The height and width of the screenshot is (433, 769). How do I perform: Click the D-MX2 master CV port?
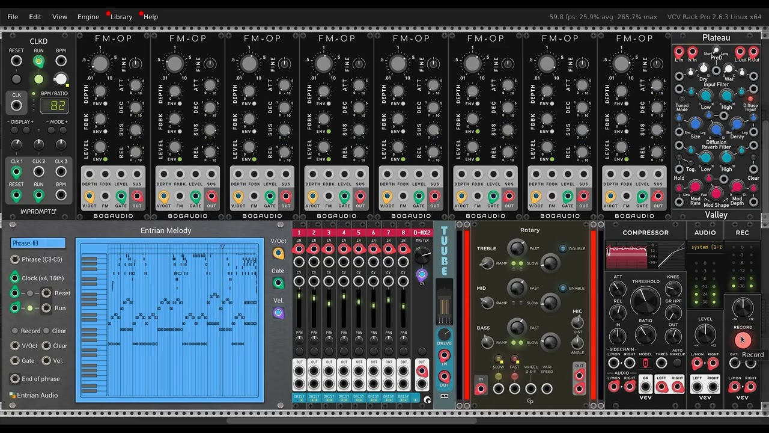[422, 275]
